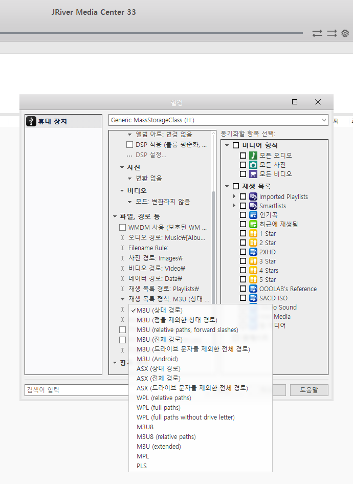Check the 인기곡 checkbox
This screenshot has height=484, width=353.
tap(243, 215)
